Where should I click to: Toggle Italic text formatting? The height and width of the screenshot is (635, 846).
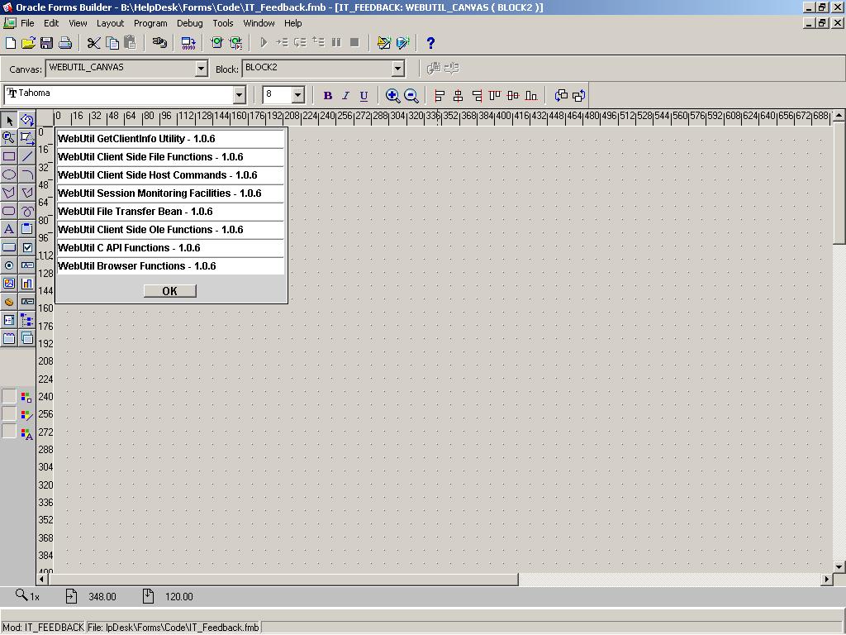(345, 96)
